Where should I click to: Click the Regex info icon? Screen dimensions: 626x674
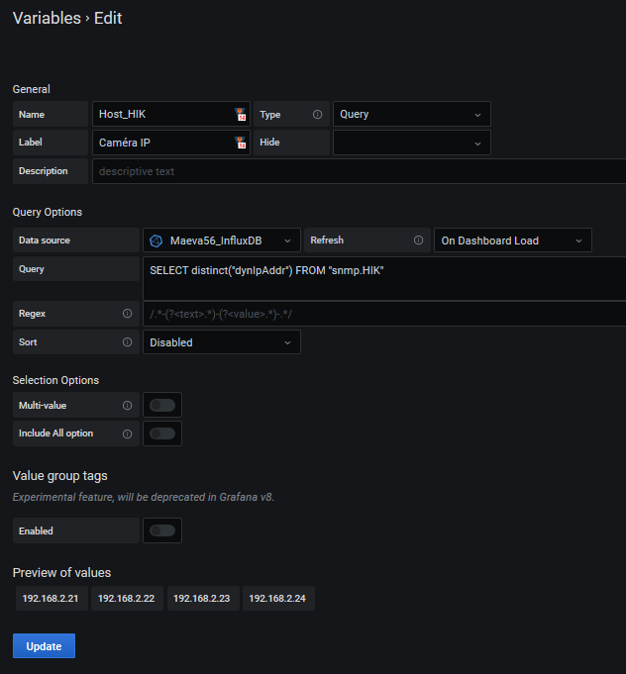coord(127,314)
